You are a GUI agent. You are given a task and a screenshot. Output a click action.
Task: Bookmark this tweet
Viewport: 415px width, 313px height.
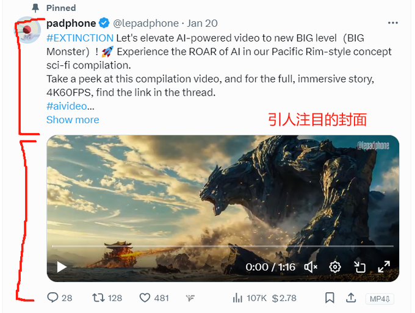330,298
